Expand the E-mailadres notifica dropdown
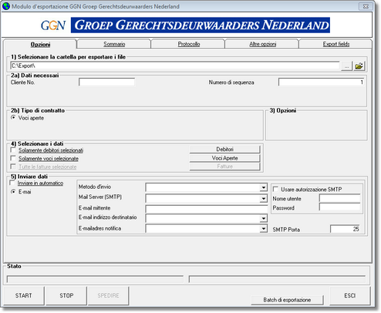The height and width of the screenshot is (313, 381). [x=263, y=228]
